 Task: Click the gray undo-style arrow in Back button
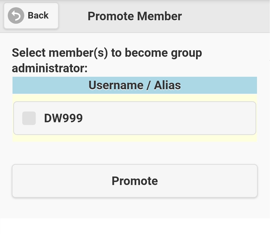(x=16, y=15)
